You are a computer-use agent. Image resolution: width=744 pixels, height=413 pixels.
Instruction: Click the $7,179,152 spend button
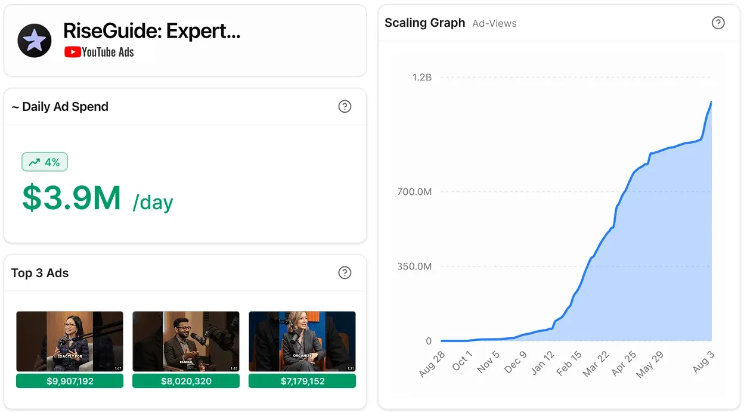pyautogui.click(x=302, y=381)
